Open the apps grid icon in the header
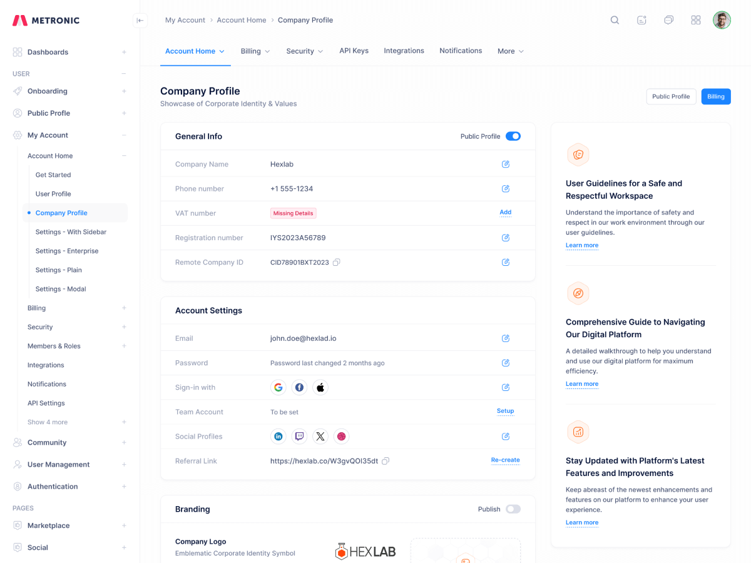 [696, 19]
